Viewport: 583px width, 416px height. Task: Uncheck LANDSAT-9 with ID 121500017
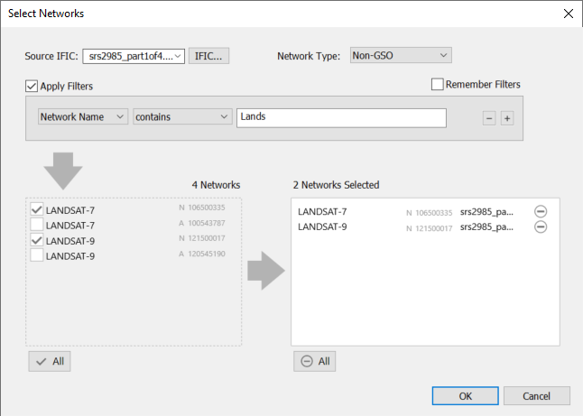point(37,240)
